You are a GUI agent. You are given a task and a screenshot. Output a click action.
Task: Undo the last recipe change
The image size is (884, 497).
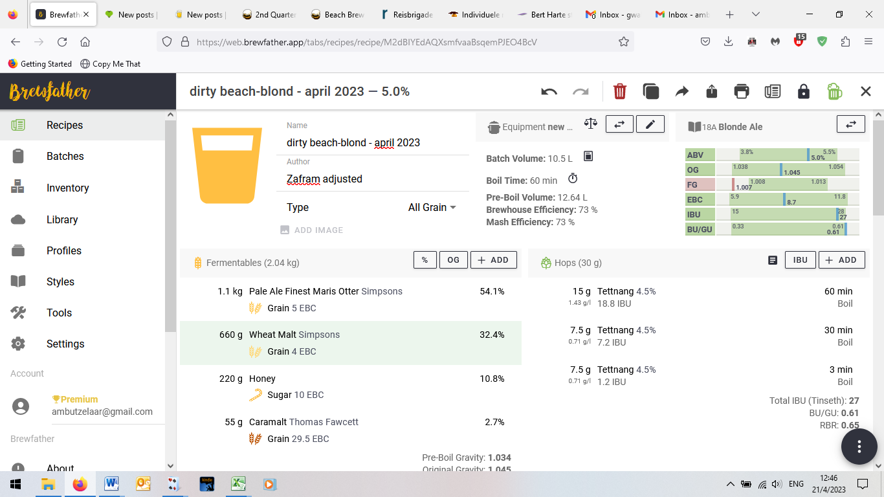[549, 91]
